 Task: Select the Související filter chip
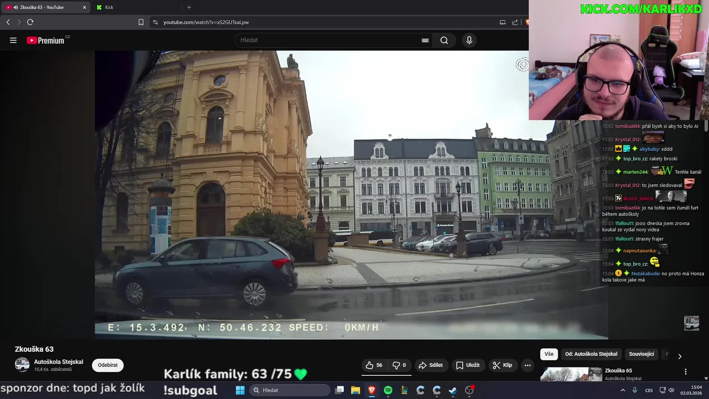pyautogui.click(x=641, y=354)
